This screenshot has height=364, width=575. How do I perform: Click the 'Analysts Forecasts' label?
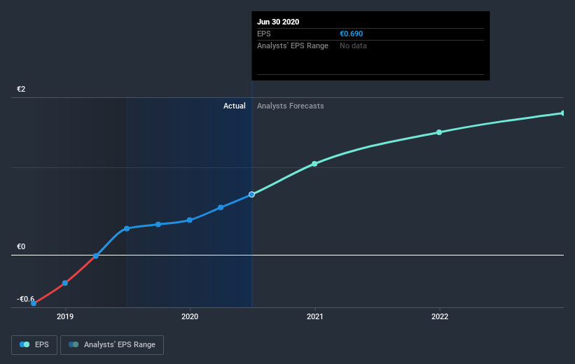[x=290, y=106]
